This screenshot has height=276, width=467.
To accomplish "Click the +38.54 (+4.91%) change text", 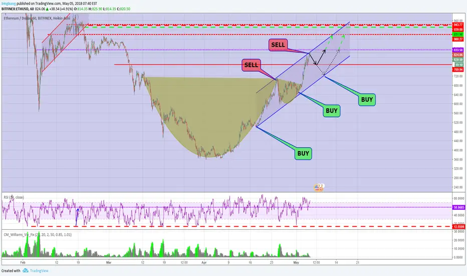I will 61,9.
